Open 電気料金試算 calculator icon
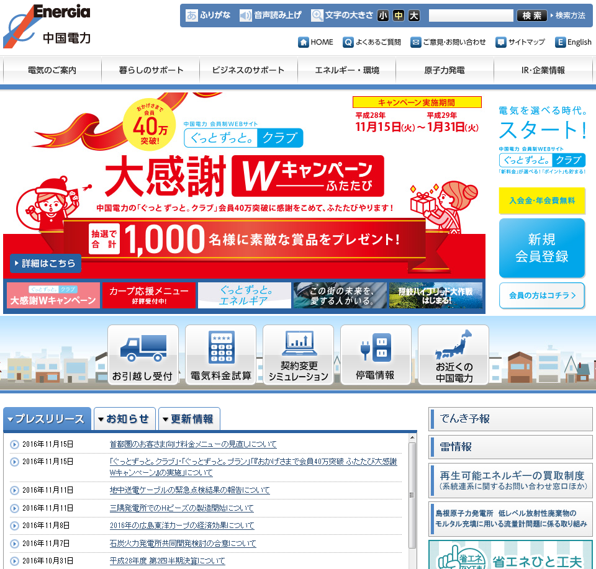Viewport: 596px width, 569px height. (x=220, y=355)
